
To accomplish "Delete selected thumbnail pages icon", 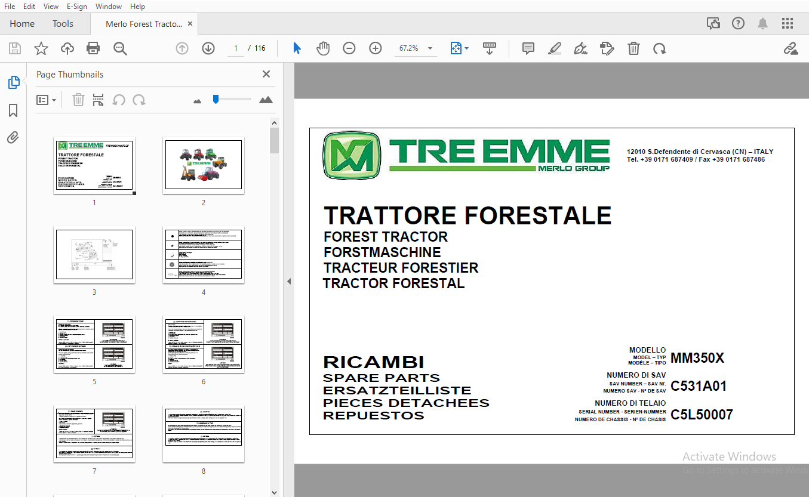I will [78, 100].
